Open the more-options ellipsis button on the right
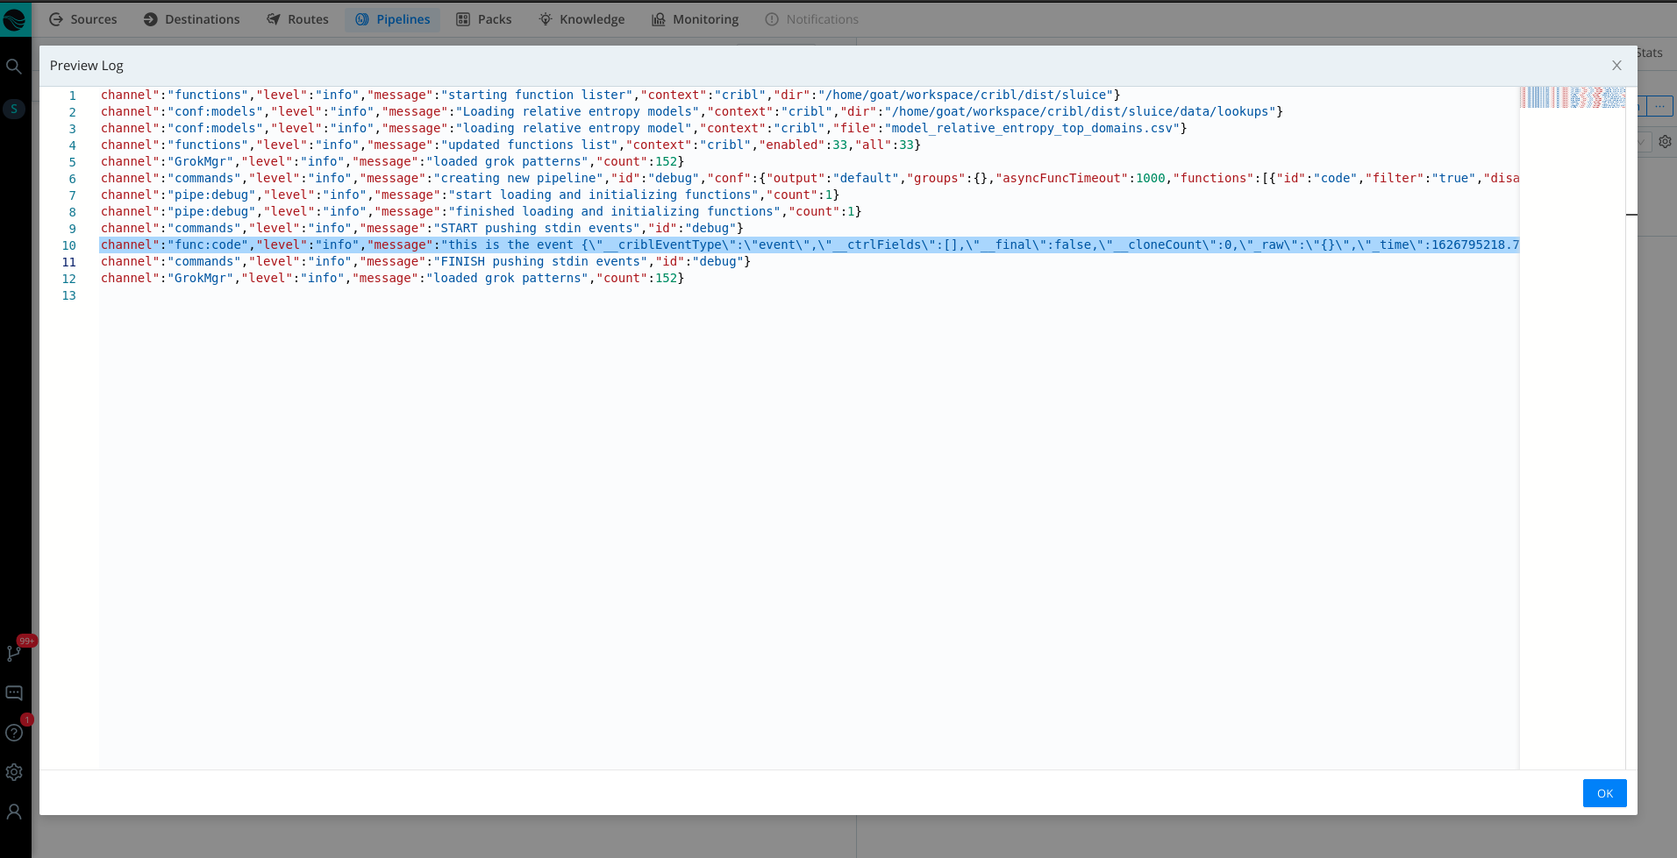 point(1660,106)
